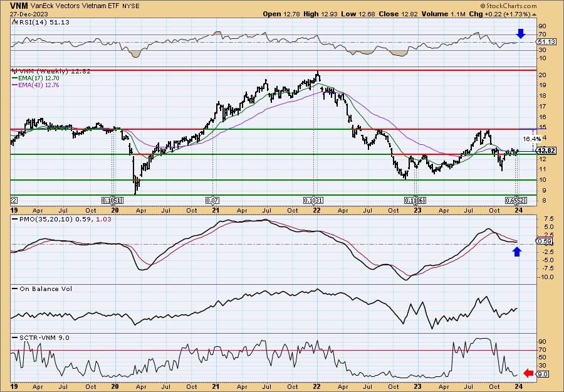The height and width of the screenshot is (392, 564).
Task: Click the VNM (Weekly) 12.82 legend
Action: coord(54,72)
